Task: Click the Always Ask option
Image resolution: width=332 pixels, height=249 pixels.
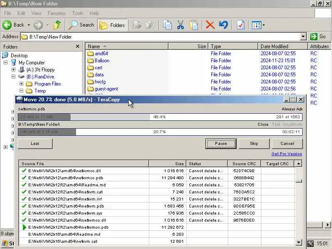Action: pyautogui.click(x=292, y=109)
